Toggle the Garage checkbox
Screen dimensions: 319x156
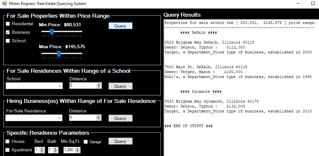point(86,142)
